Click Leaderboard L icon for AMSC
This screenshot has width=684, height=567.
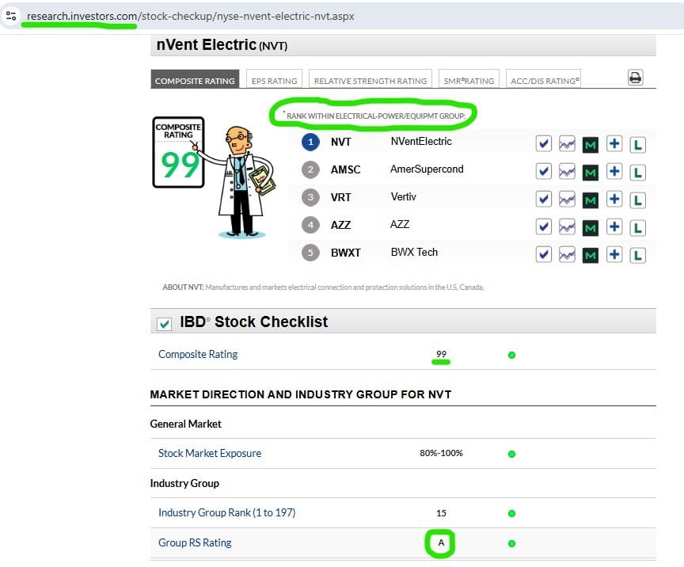[638, 173]
